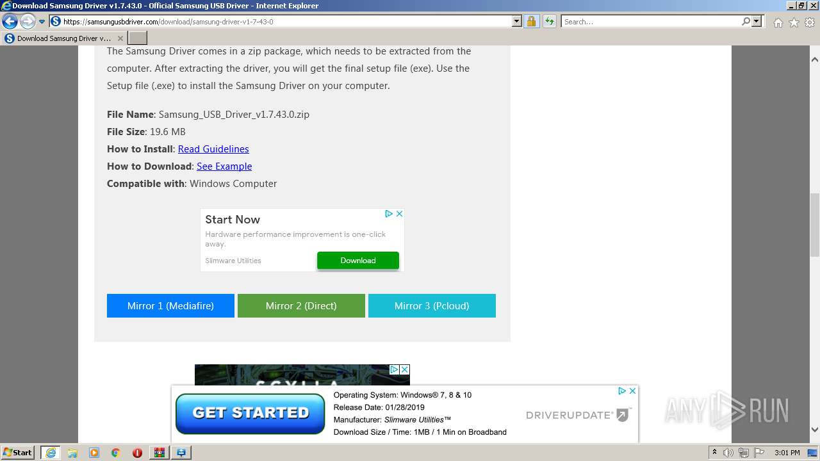Click the AdChoices icon on Scylla ad

coord(395,369)
